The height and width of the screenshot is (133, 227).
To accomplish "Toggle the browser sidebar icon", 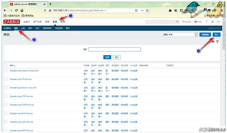I will click(182, 10).
